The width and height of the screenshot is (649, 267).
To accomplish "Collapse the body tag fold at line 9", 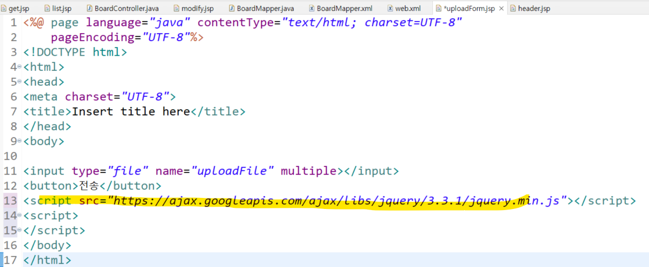I will [x=19, y=142].
